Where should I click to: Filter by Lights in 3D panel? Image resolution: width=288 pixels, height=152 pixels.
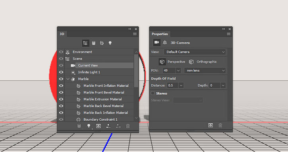(110, 43)
